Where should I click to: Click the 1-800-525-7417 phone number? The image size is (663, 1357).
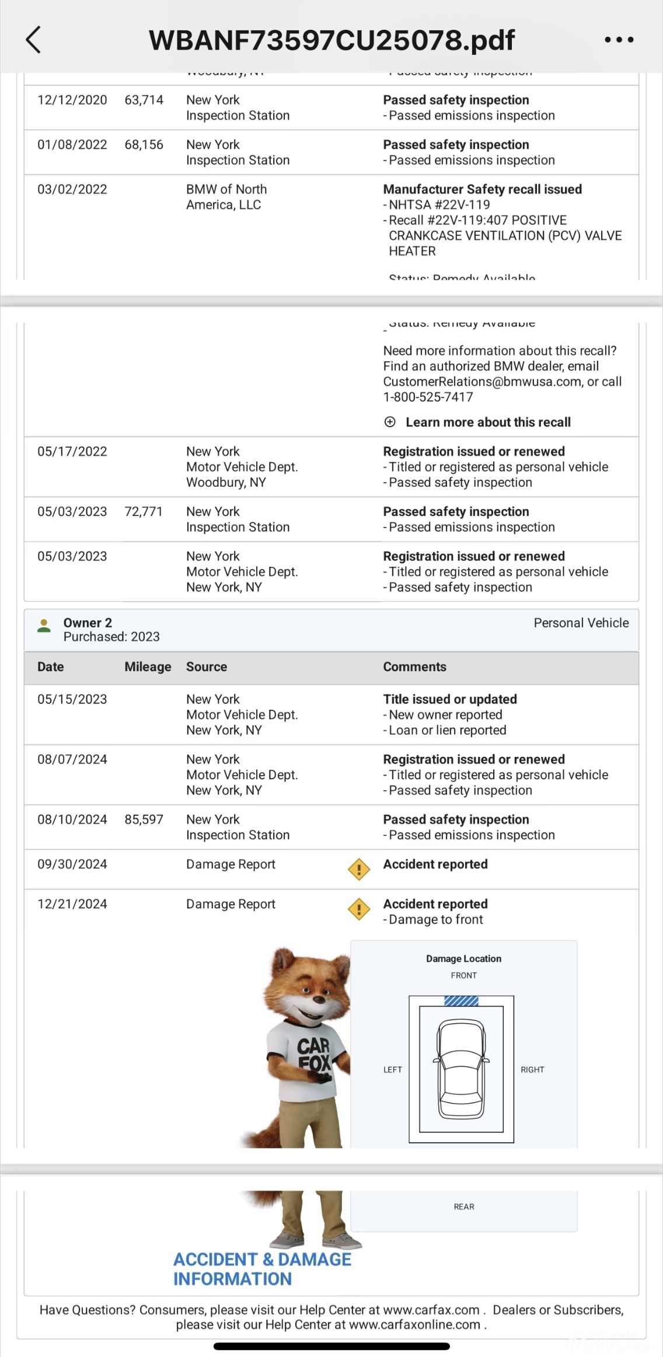[x=428, y=397]
